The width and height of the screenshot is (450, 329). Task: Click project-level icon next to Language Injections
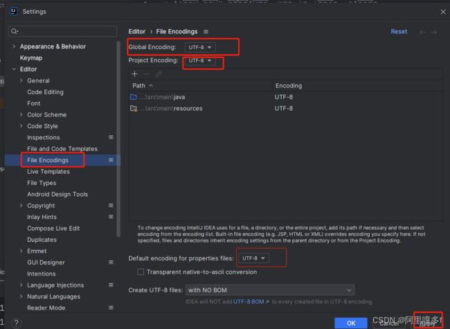(111, 285)
